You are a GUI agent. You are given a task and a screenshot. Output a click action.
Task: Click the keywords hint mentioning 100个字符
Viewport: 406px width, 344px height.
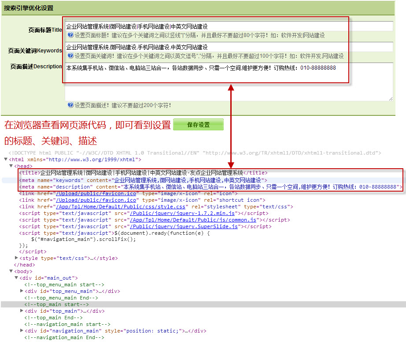[x=209, y=56]
